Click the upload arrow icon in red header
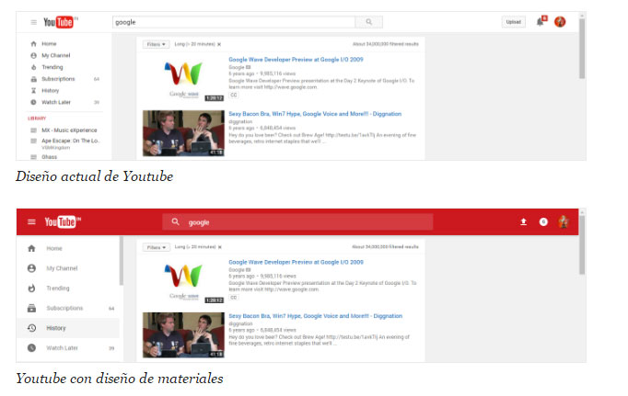This screenshot has height=396, width=628. 523,221
